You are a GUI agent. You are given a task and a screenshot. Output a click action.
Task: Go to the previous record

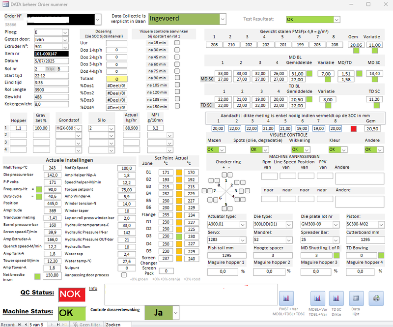(27, 324)
